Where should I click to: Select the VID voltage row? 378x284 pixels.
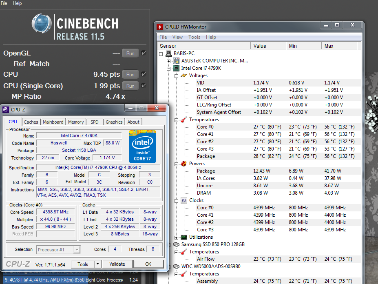(279, 83)
